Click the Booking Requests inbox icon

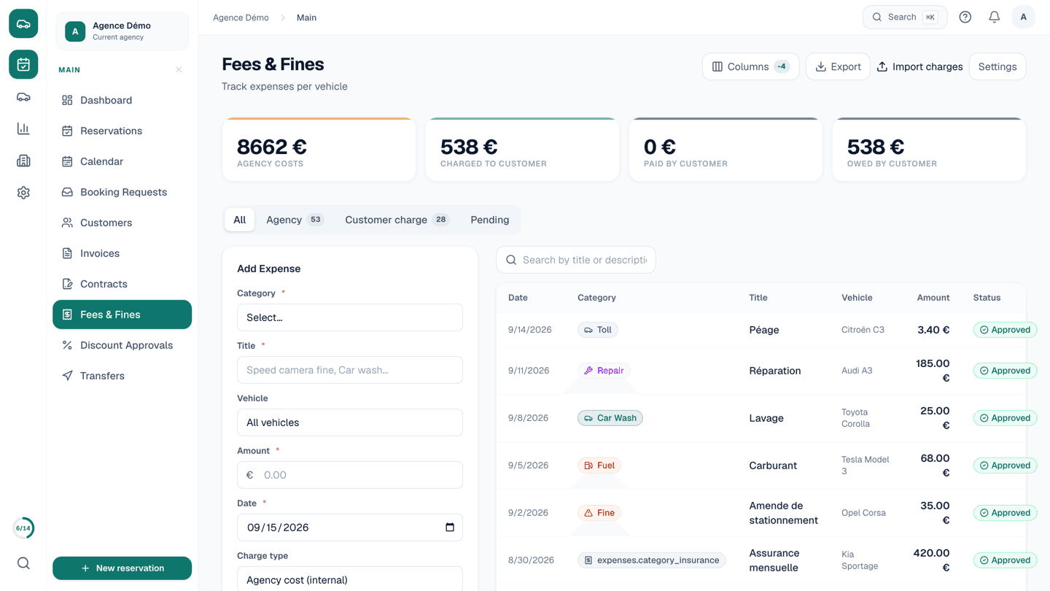[67, 192]
